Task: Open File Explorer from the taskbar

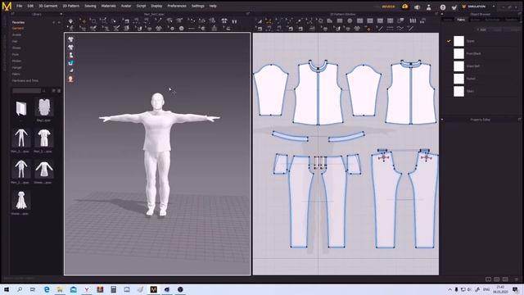Action: 60,289
